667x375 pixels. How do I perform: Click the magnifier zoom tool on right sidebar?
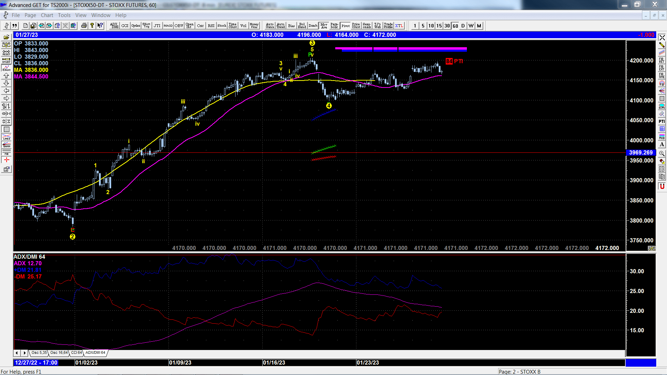[x=662, y=153]
